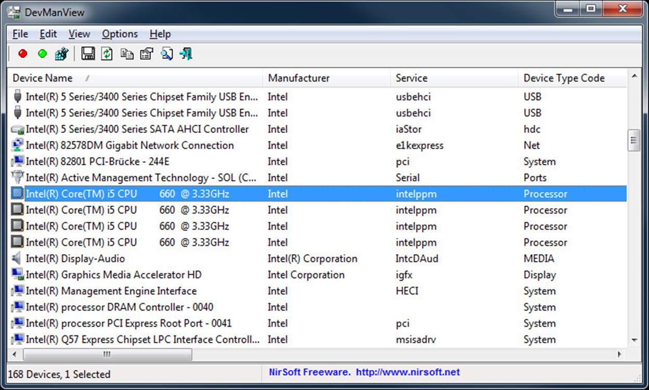Open the Edit menu
Viewport: 649px width, 390px height.
pyautogui.click(x=48, y=34)
